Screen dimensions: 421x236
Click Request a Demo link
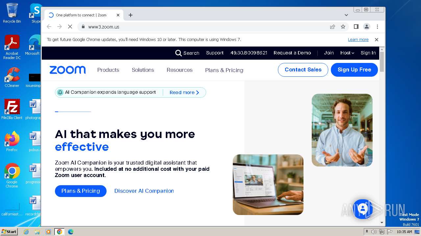point(292,53)
